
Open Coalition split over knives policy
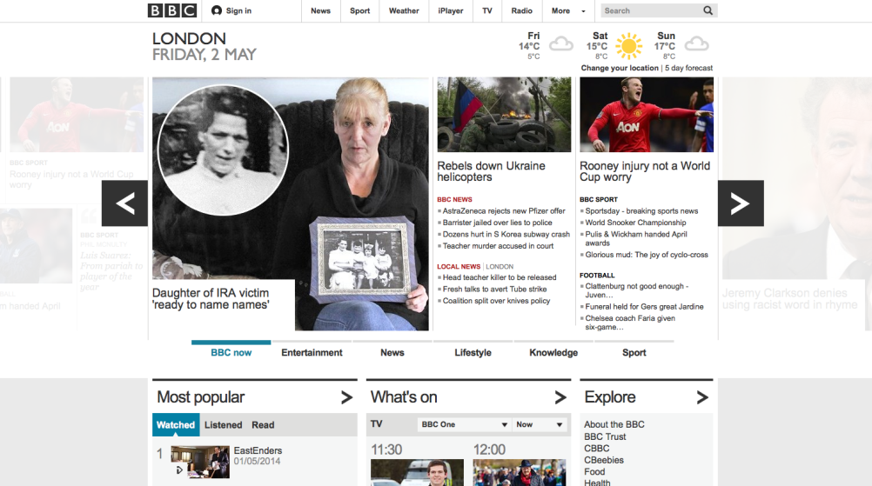click(496, 301)
